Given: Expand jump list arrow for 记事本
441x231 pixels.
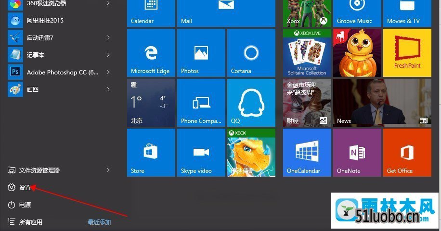Looking at the screenshot, I should [108, 55].
